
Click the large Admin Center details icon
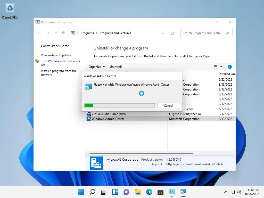click(96, 163)
